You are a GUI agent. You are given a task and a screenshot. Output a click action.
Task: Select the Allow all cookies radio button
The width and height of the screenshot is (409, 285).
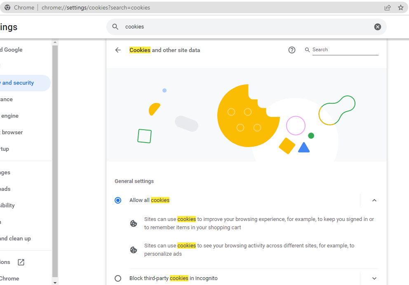tap(118, 200)
